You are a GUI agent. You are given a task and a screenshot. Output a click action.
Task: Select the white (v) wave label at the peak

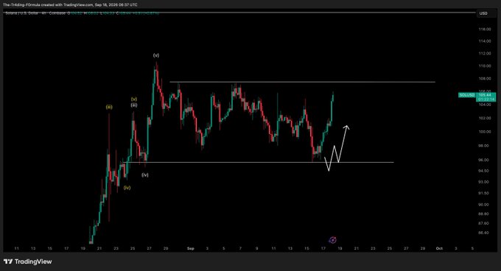click(156, 55)
